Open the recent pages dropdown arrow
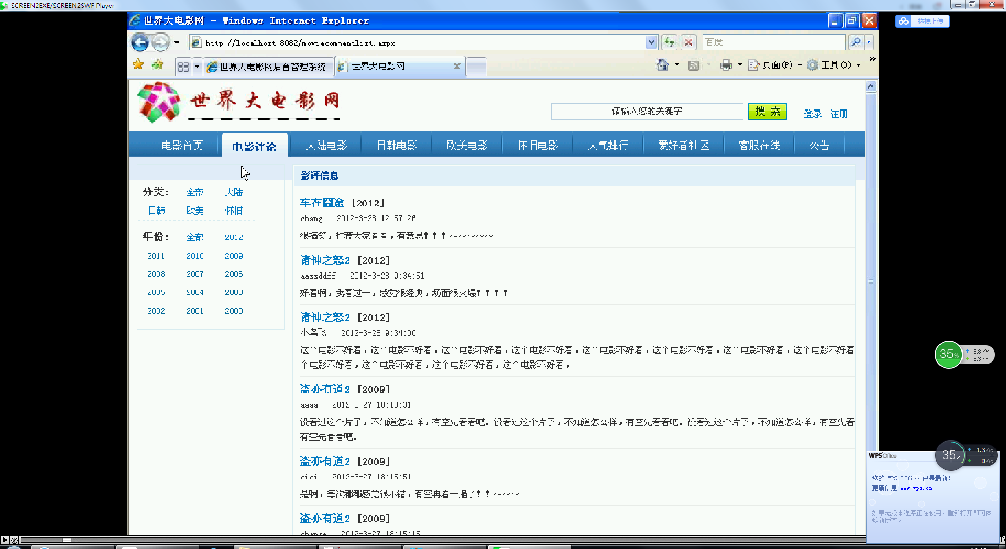This screenshot has width=1006, height=549. [x=177, y=42]
